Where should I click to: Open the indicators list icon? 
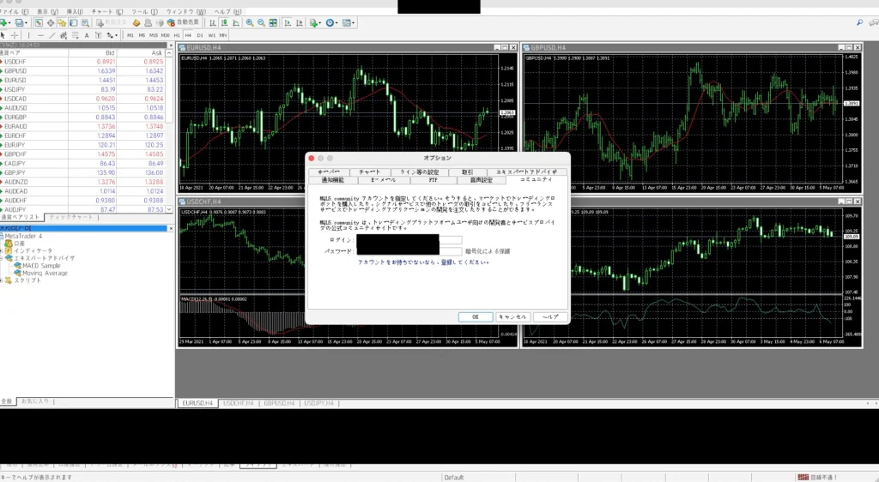(x=314, y=23)
